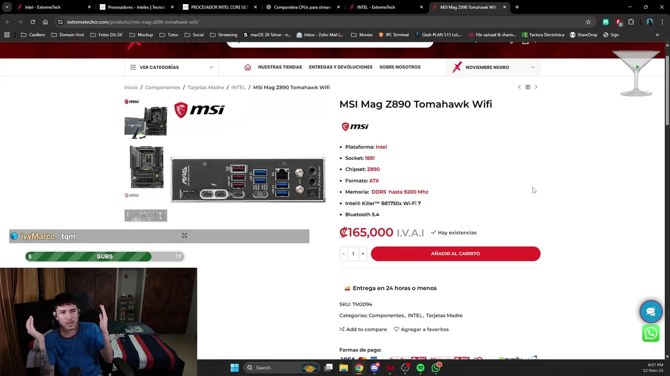Open a new browser tab
Image resolution: width=670 pixels, height=376 pixels.
[517, 7]
